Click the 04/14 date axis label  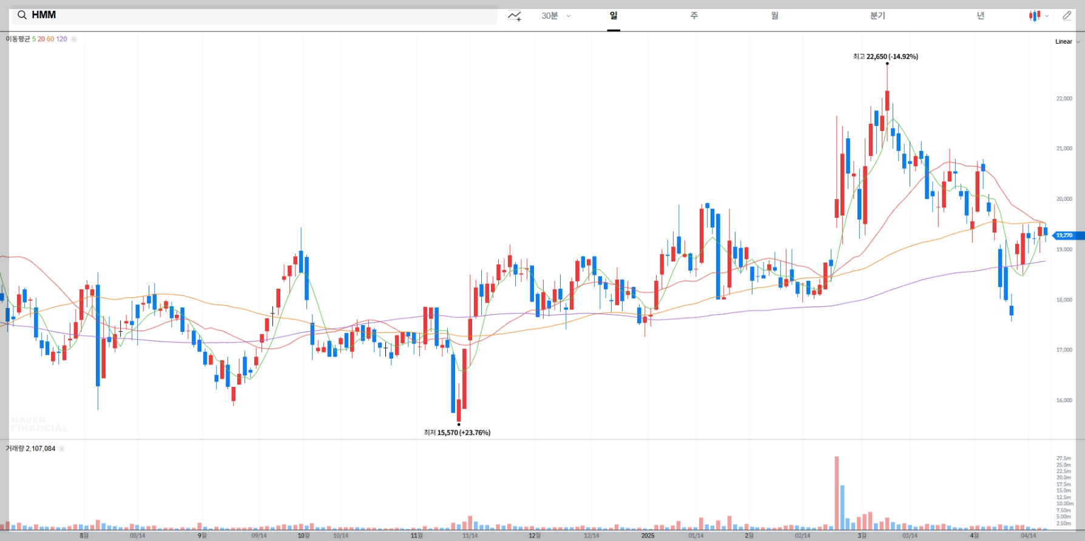pos(1028,536)
